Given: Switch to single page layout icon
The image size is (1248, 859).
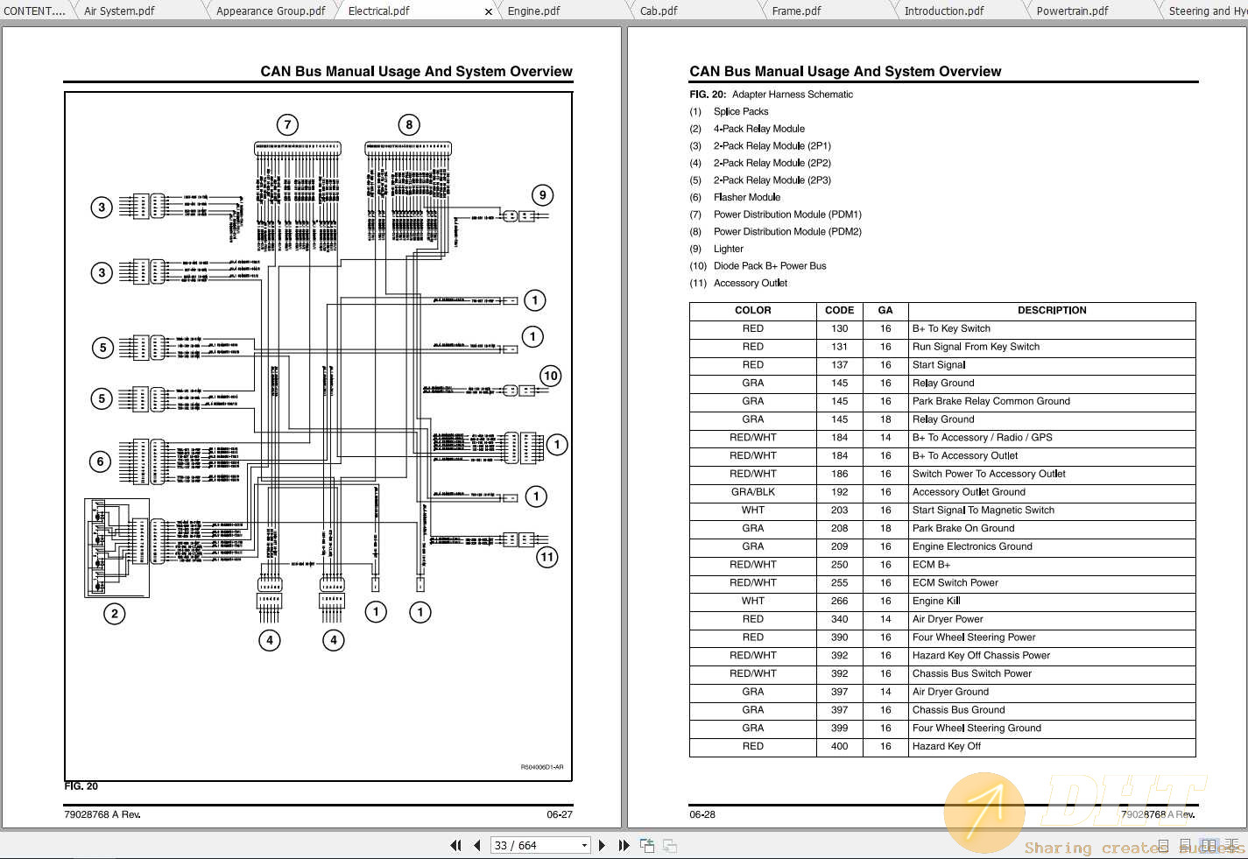Looking at the screenshot, I should click(1163, 845).
